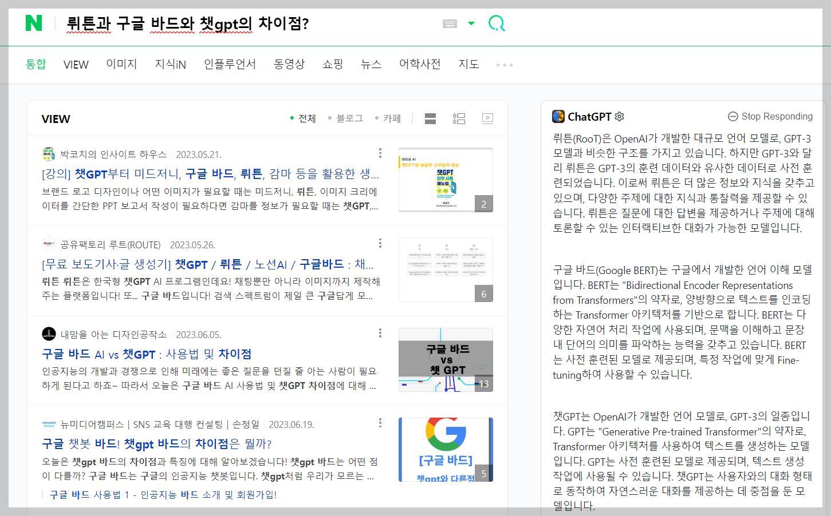This screenshot has width=831, height=516.
Task: Select the 뉴스 tab
Action: pos(371,64)
